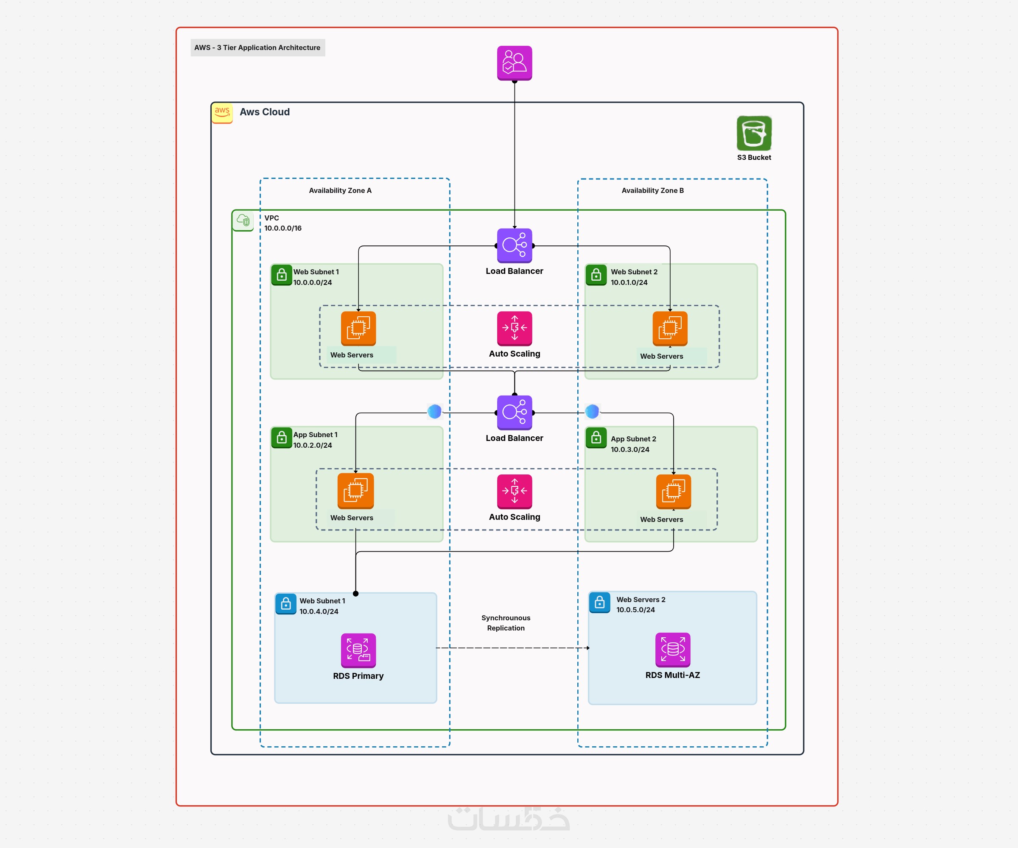The height and width of the screenshot is (848, 1018).
Task: Click the AWS logo badge
Action: click(222, 112)
